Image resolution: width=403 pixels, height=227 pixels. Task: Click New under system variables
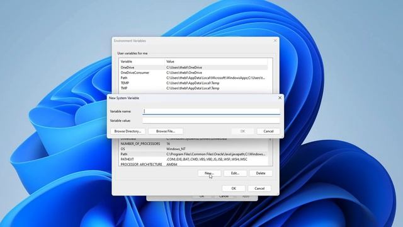pos(209,173)
